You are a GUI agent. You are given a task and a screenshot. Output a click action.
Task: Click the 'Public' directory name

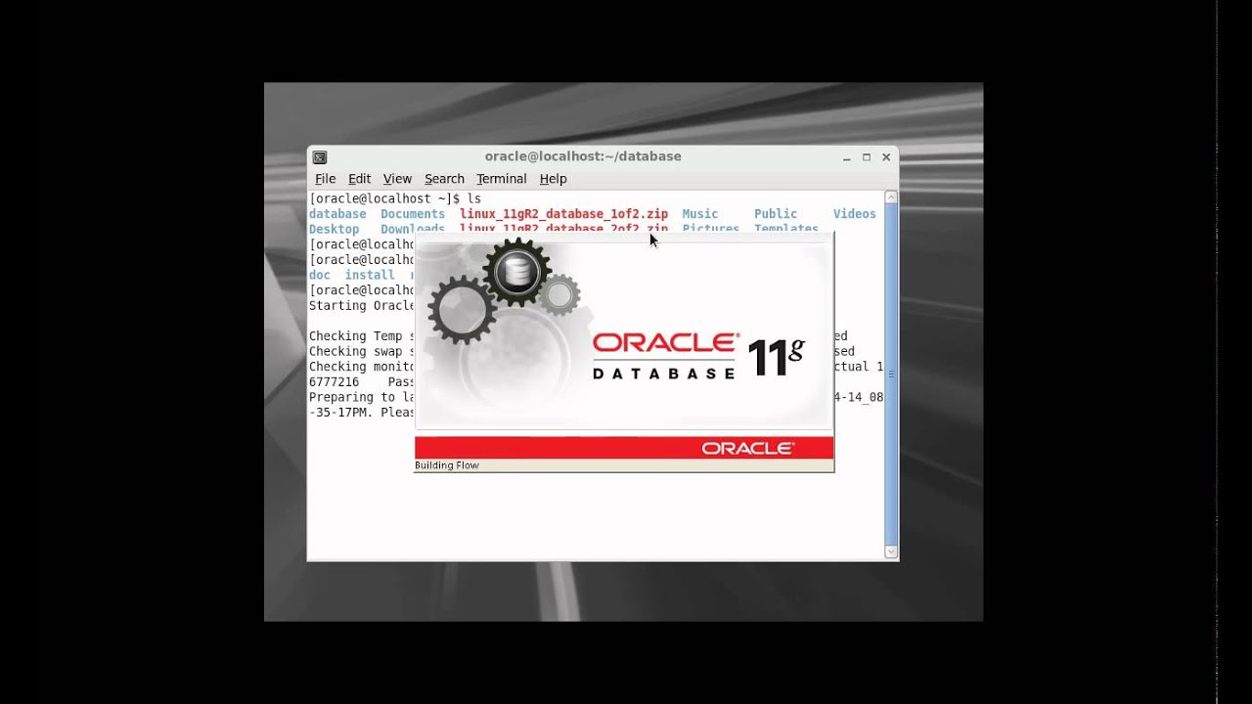coord(776,214)
